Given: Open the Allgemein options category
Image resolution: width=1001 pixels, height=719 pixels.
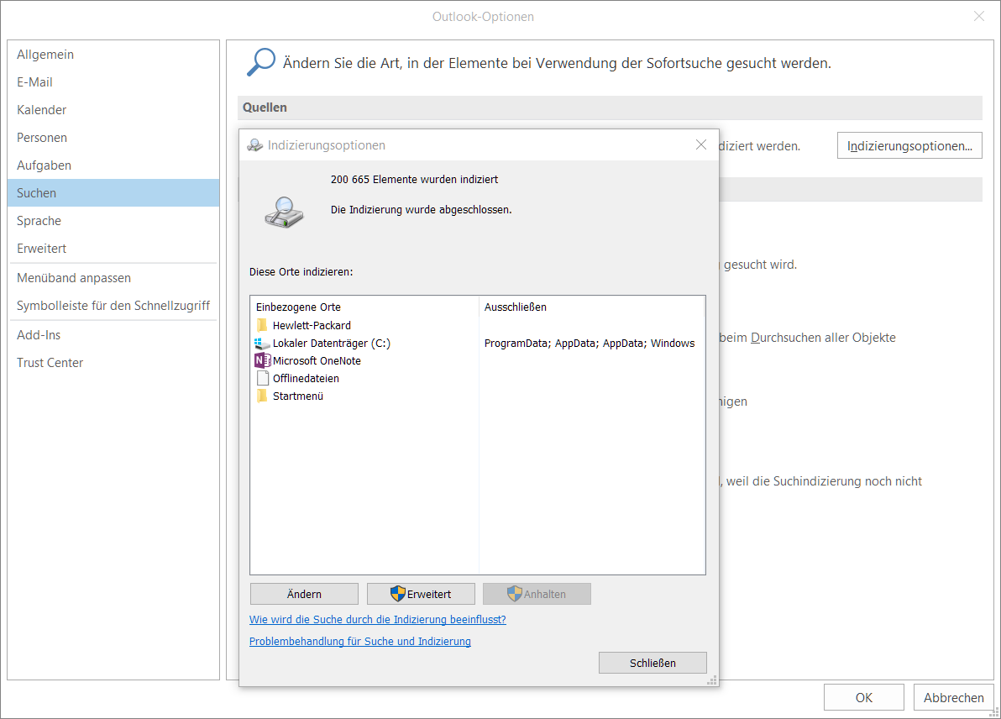Looking at the screenshot, I should 45,55.
